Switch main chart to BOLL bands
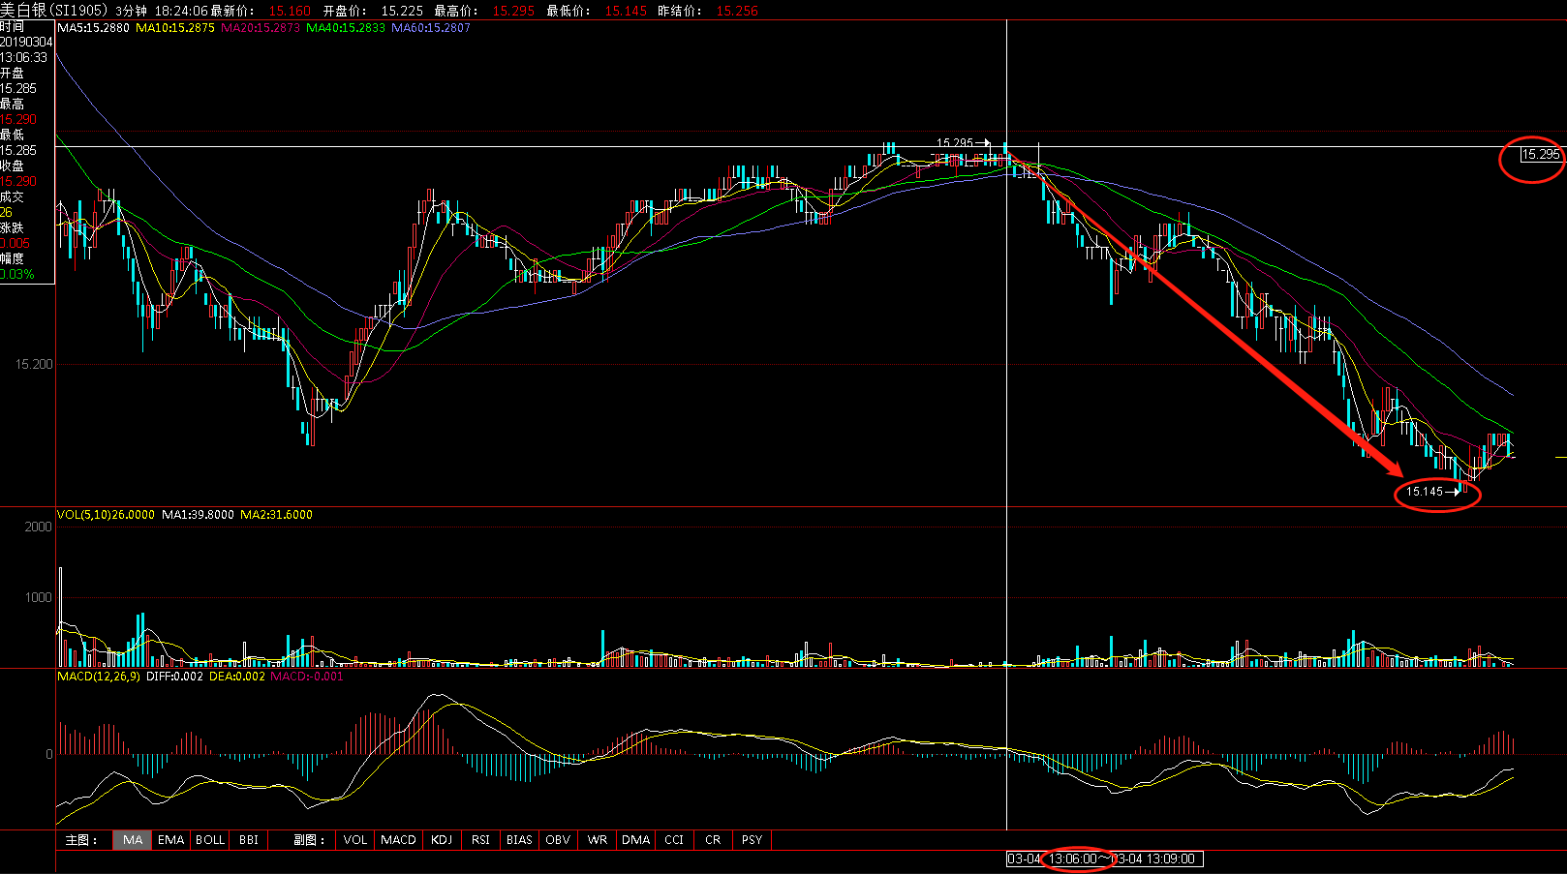This screenshot has width=1567, height=874. click(x=210, y=840)
